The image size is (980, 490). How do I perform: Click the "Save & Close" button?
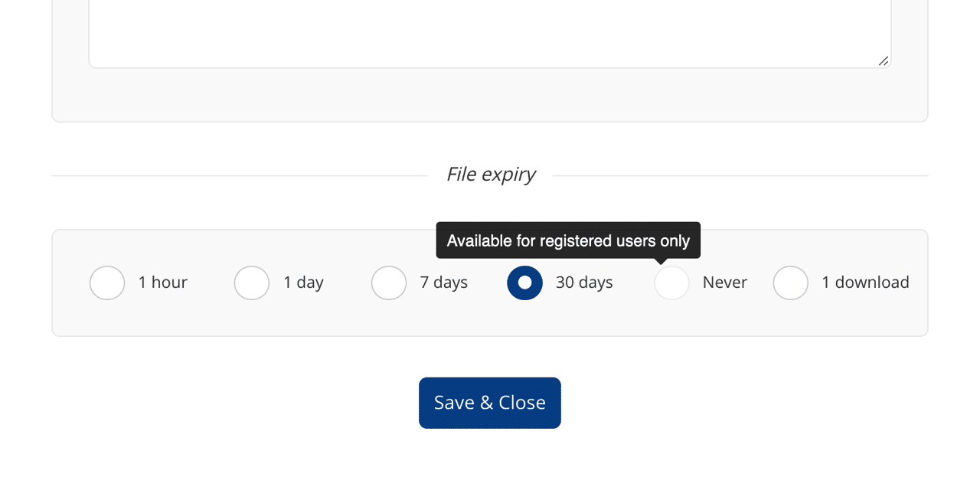tap(489, 402)
